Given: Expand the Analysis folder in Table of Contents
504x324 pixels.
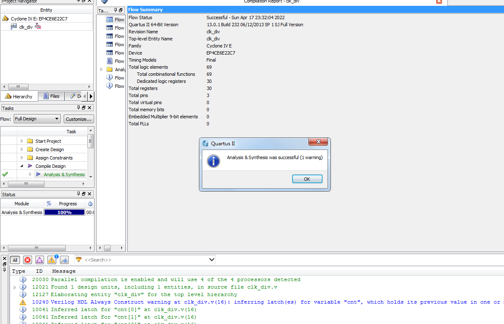Looking at the screenshot, I should pyautogui.click(x=101, y=70).
